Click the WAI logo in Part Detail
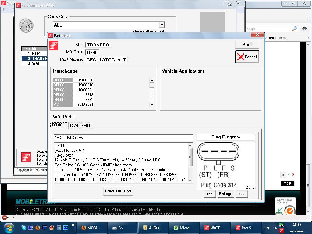312x234 pixels. tap(54, 45)
